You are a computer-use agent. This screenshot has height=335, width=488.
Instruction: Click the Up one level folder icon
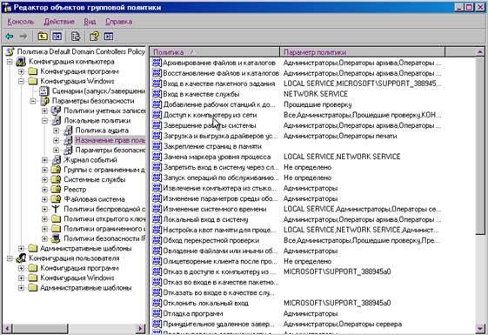(43, 37)
